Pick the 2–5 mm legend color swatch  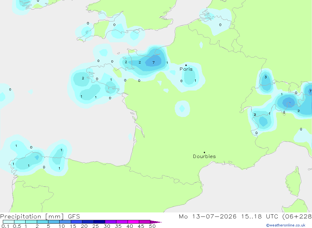pos(42,222)
